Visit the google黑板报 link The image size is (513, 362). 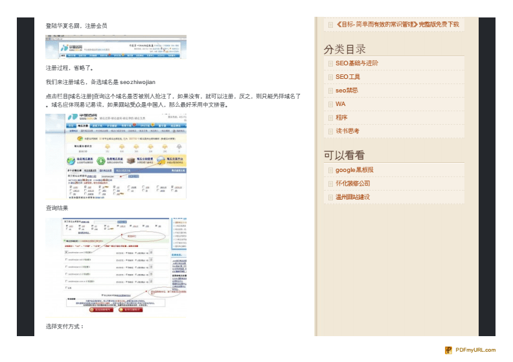(x=354, y=170)
